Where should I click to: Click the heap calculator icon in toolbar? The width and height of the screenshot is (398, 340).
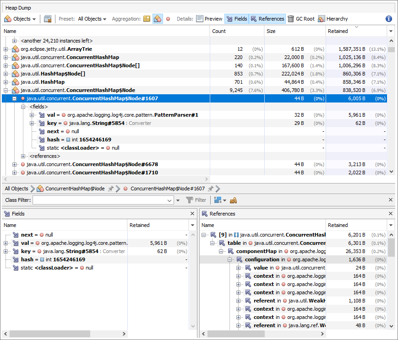pyautogui.click(x=48, y=19)
